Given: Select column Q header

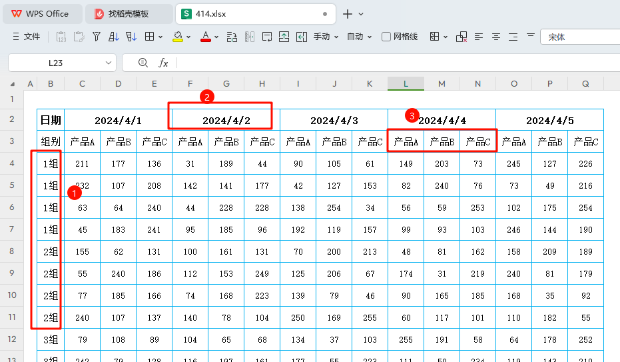Looking at the screenshot, I should pos(585,84).
